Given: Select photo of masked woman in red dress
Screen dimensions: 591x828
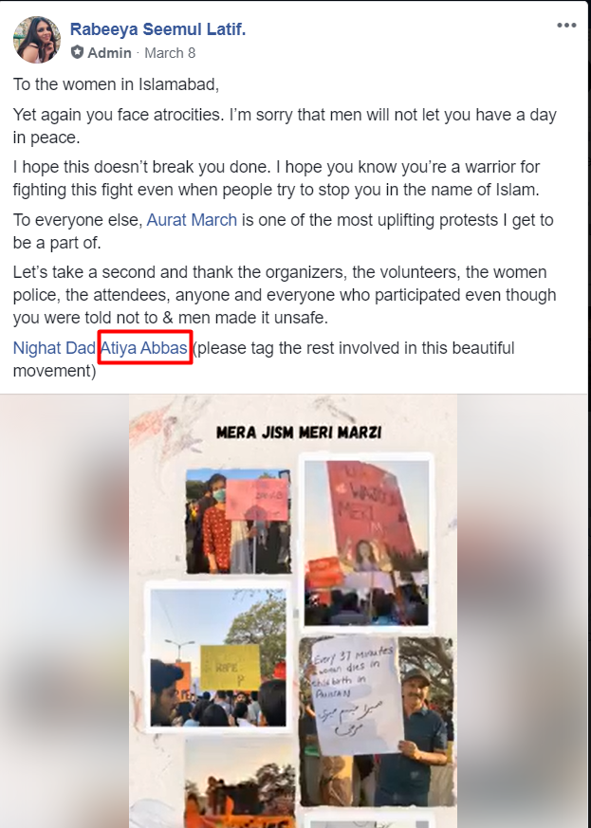Looking at the screenshot, I should pos(238,522).
